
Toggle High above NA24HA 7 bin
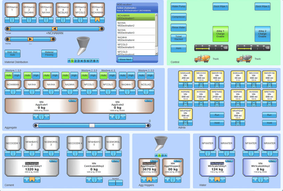pyautogui.click(x=131, y=75)
